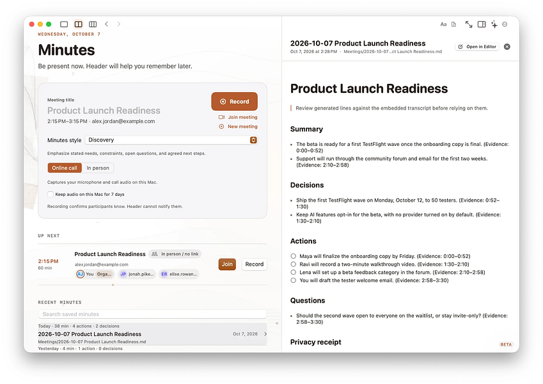Click the New meeting link
The height and width of the screenshot is (384, 543).
coord(238,127)
